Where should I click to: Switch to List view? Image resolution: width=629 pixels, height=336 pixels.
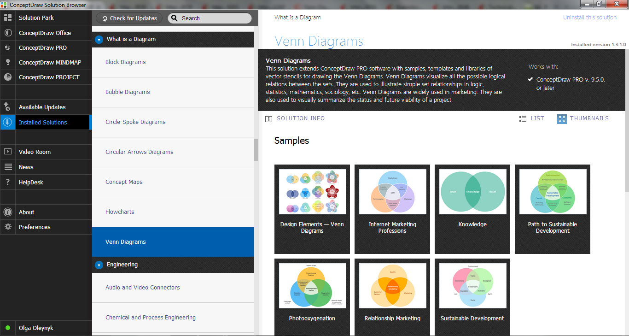coord(531,118)
